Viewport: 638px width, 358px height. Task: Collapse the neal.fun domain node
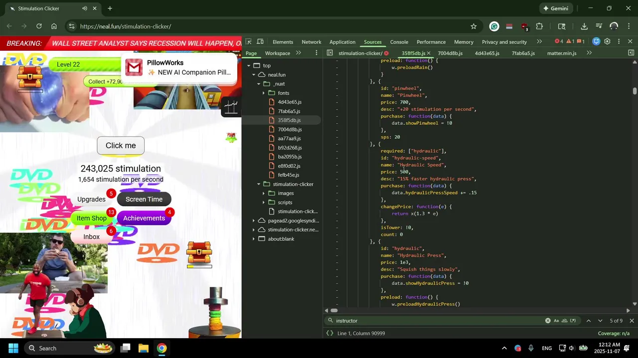tap(253, 75)
